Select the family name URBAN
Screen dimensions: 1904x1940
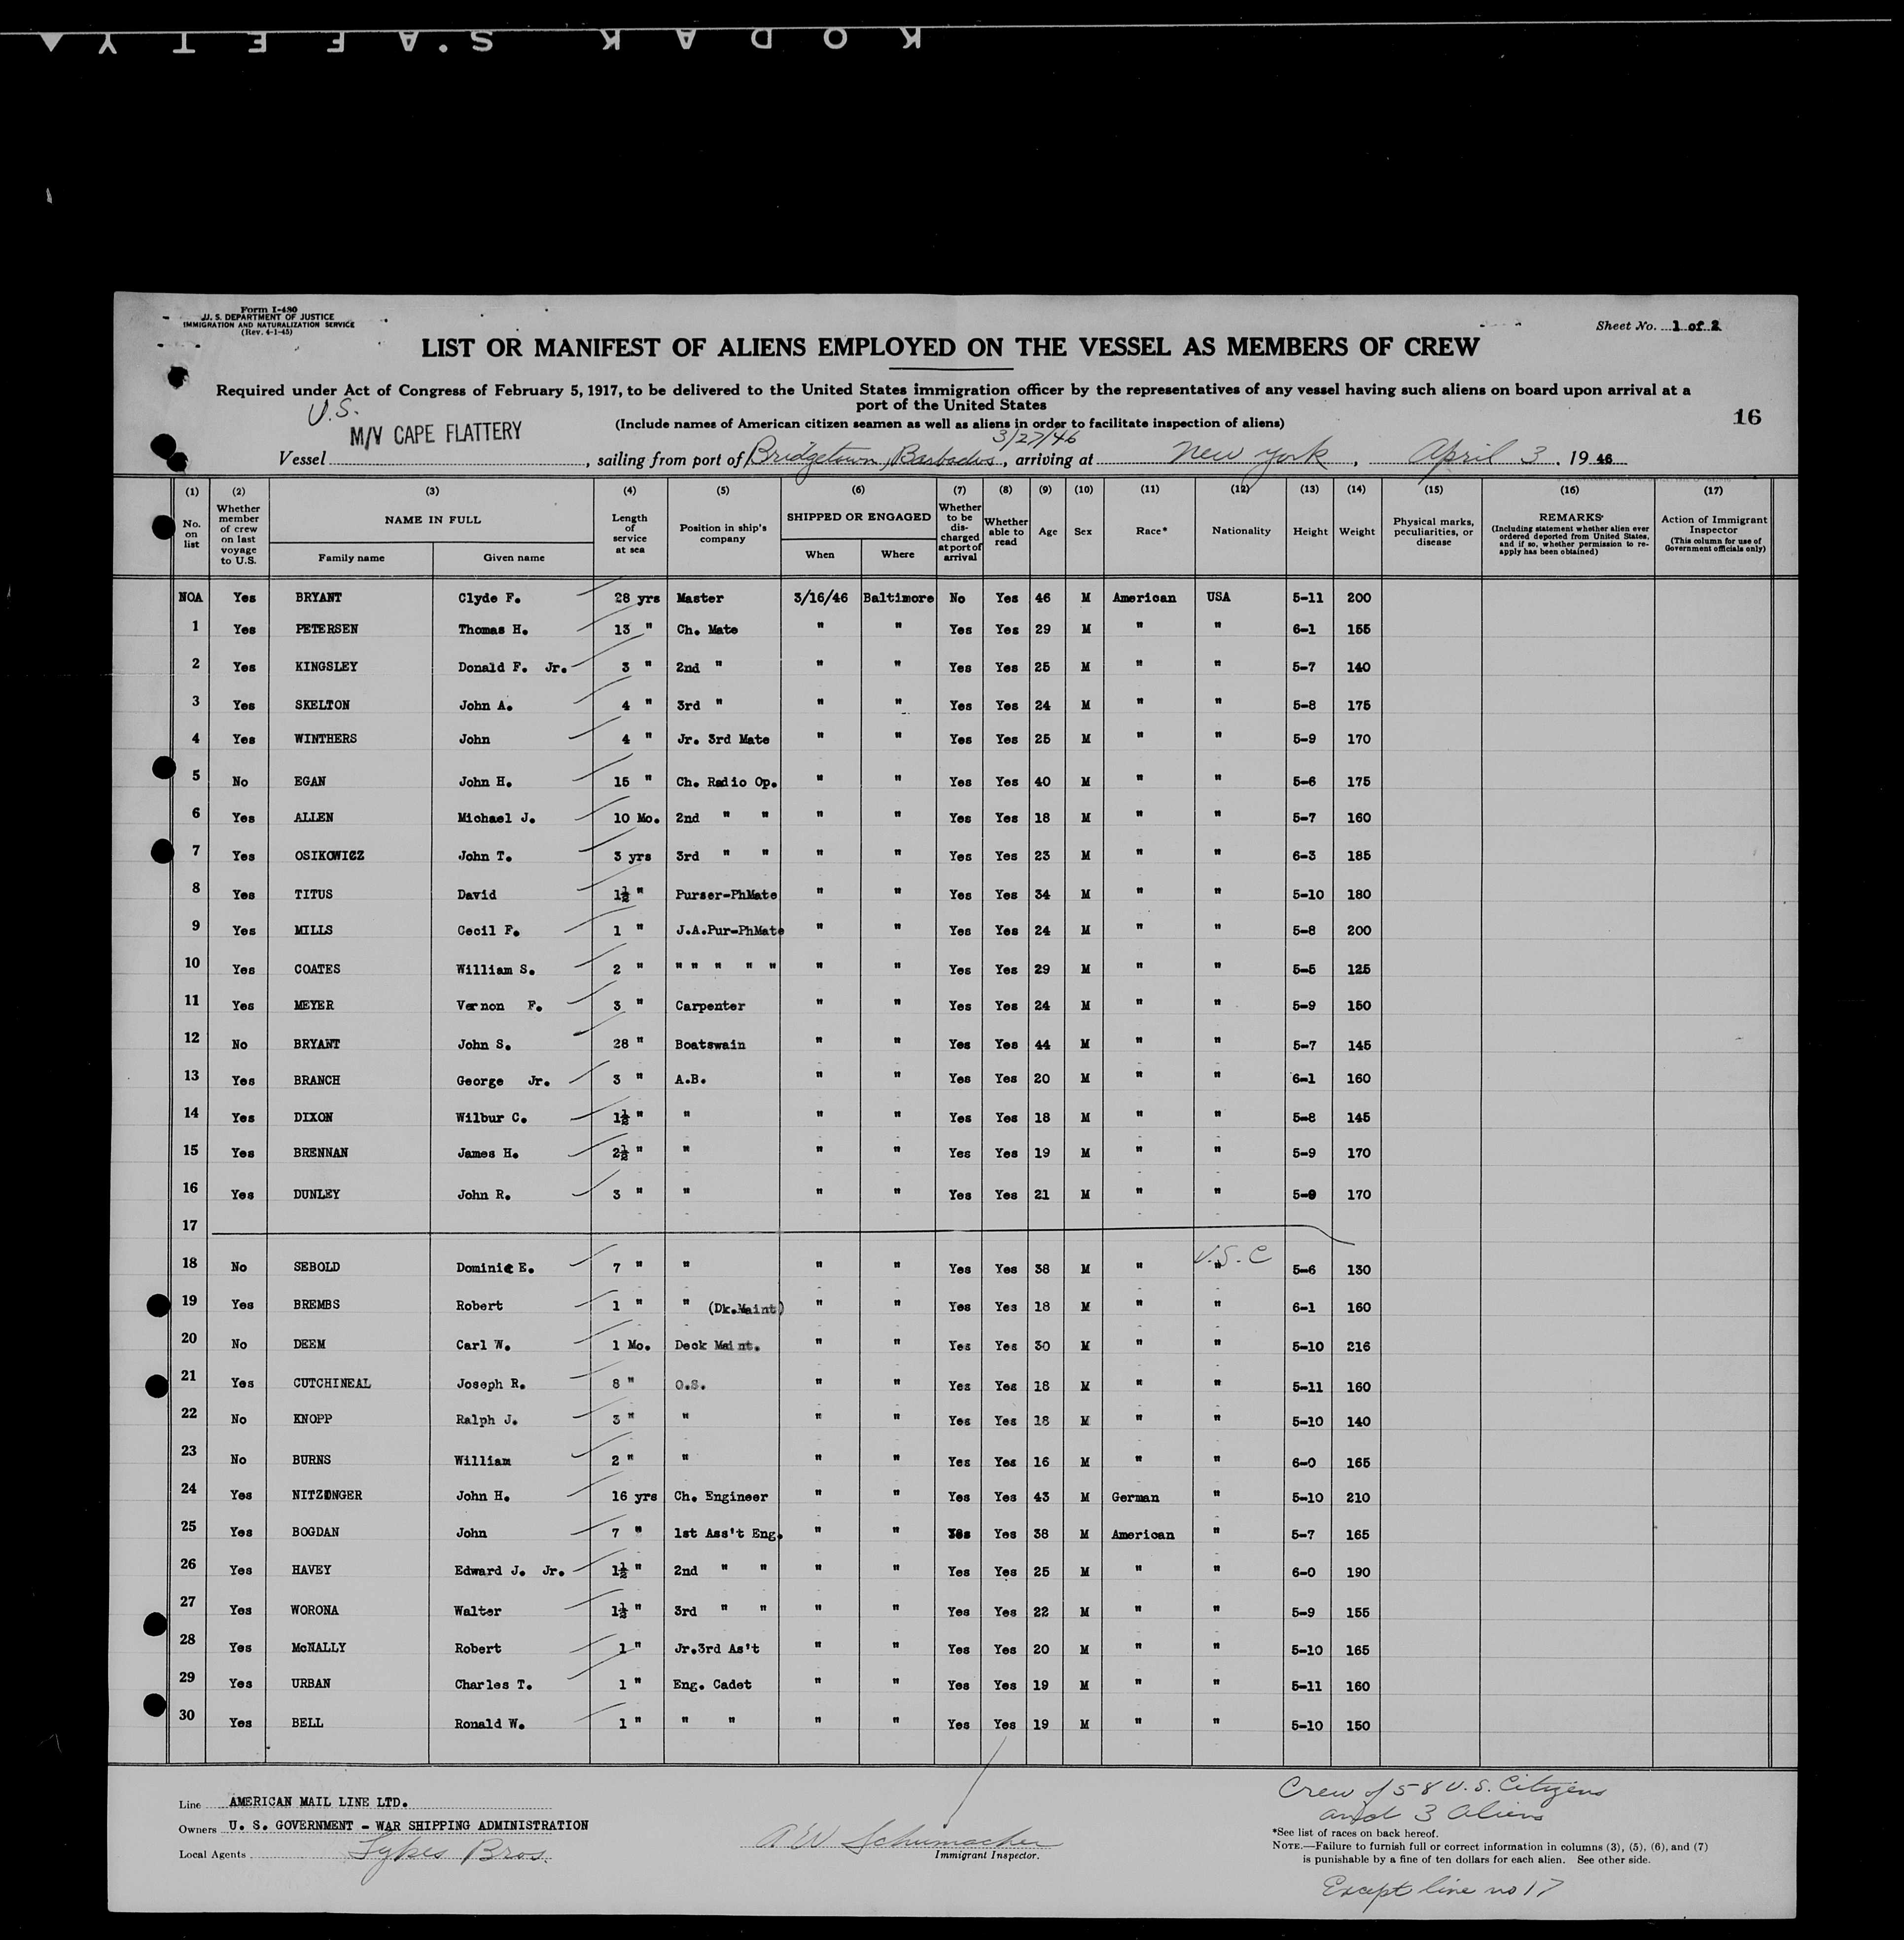(x=311, y=1684)
